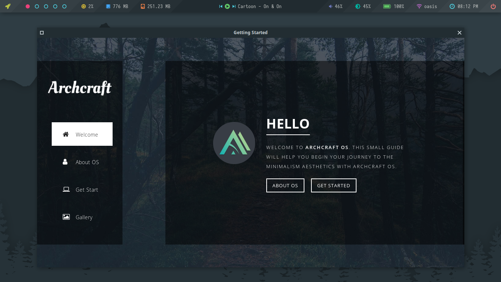The image size is (501, 282).
Task: Click the bold ARCHCRAFT OS text
Action: [x=327, y=147]
